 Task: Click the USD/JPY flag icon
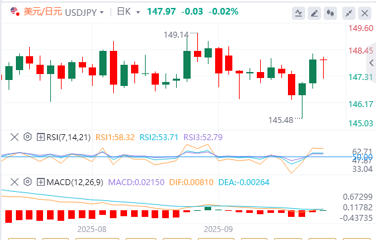tap(15, 11)
